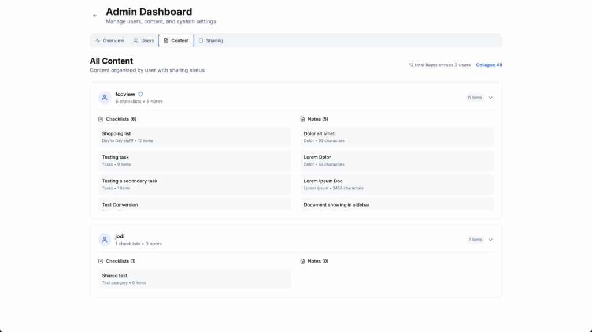Open the Lorem Ipsum Doc note
This screenshot has height=332, width=592.
click(x=397, y=184)
